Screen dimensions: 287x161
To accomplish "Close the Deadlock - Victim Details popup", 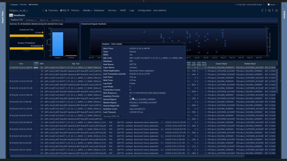I will click(184, 44).
